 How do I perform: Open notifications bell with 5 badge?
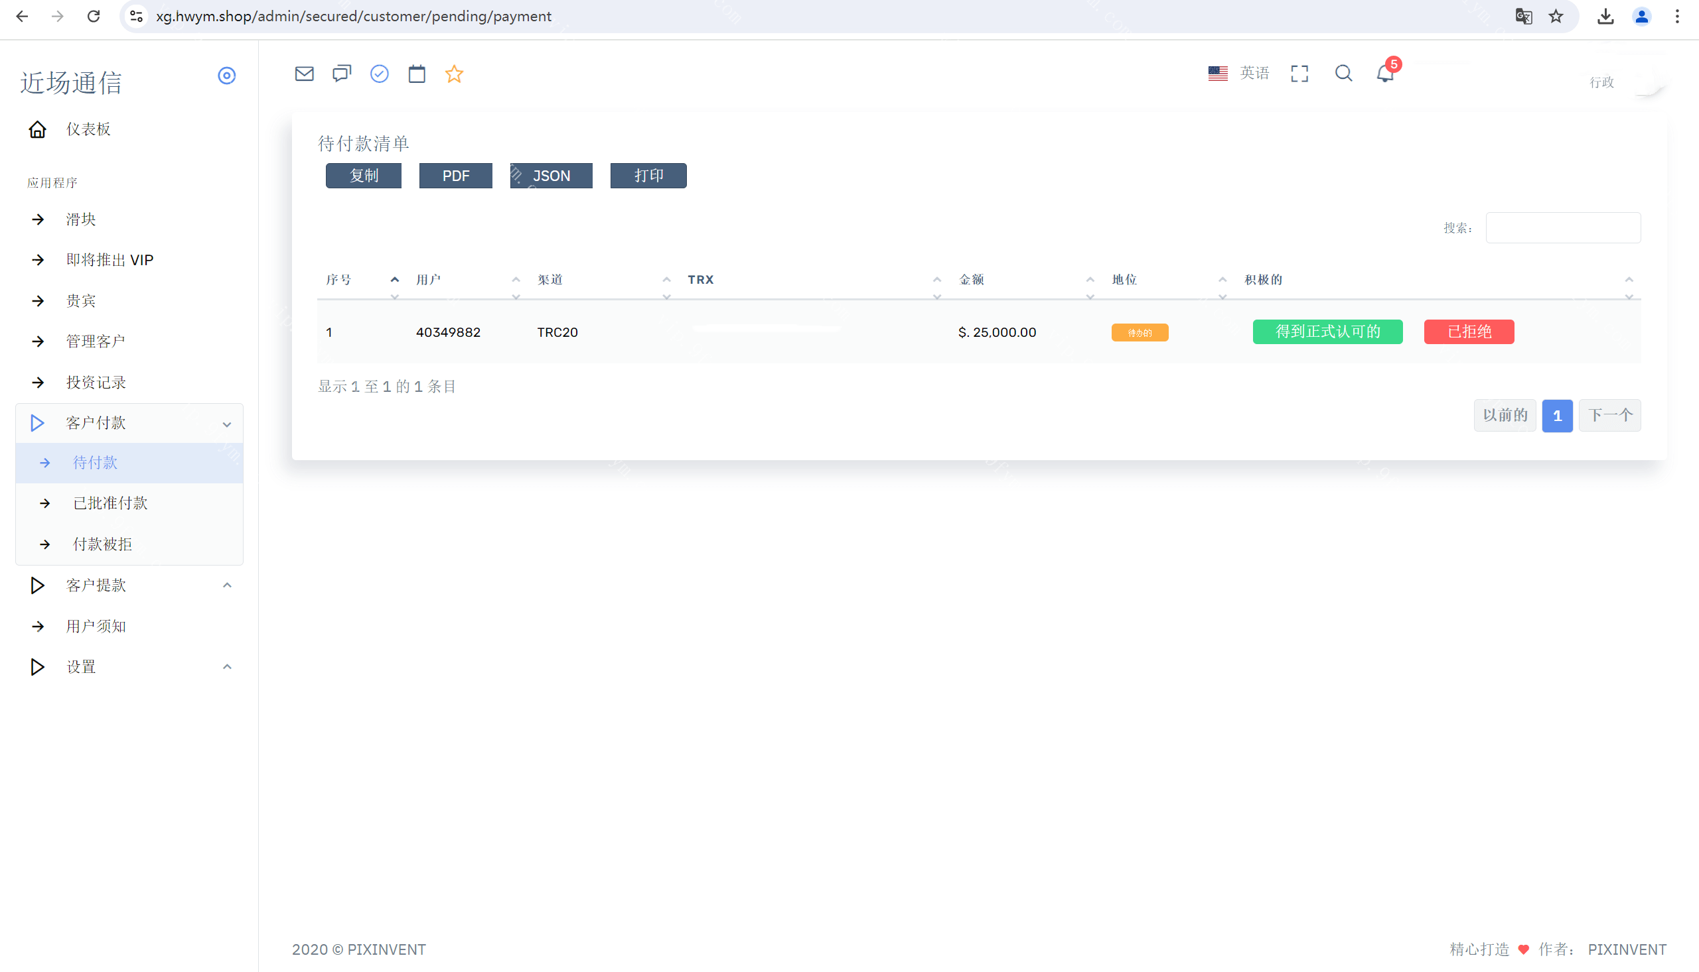click(x=1385, y=74)
